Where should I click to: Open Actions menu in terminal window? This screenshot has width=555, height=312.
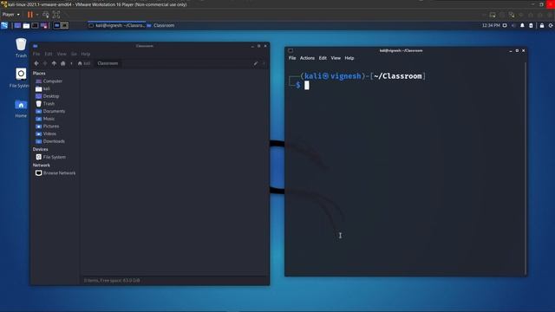[307, 58]
